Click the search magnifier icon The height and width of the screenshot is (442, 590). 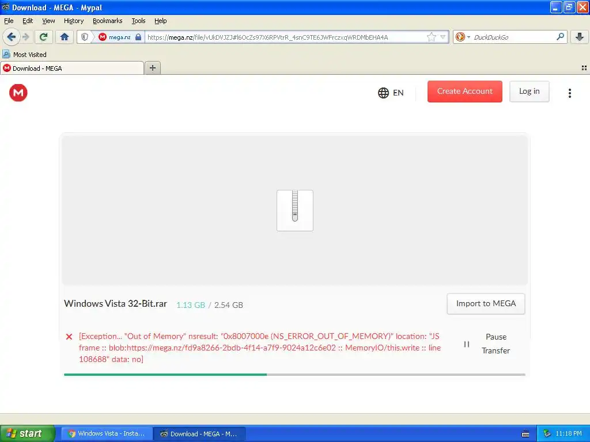click(560, 37)
